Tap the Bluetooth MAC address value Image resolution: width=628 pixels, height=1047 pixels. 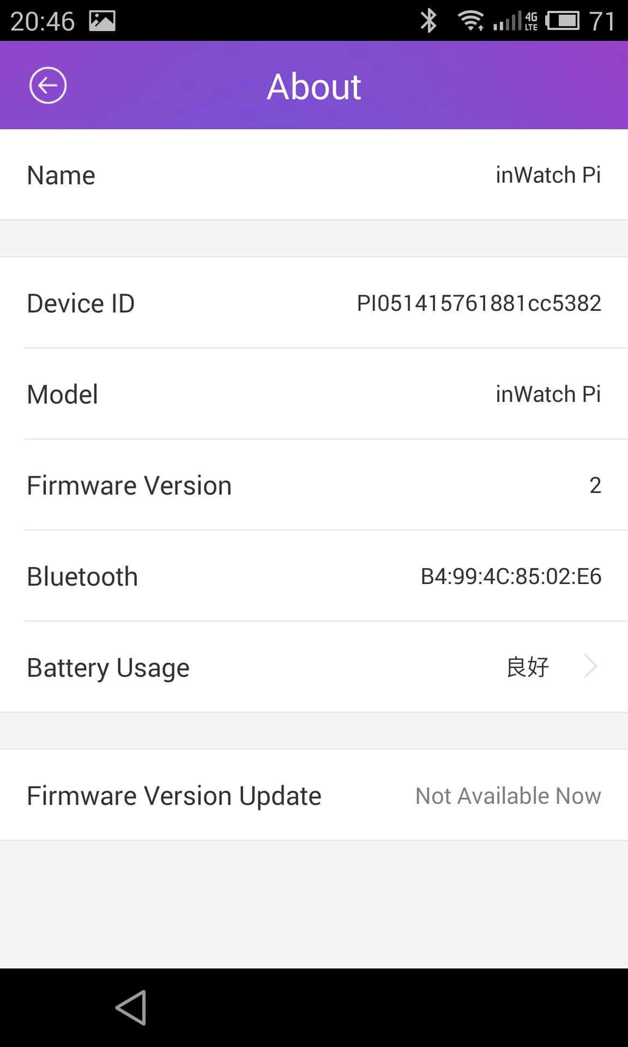[x=511, y=576]
